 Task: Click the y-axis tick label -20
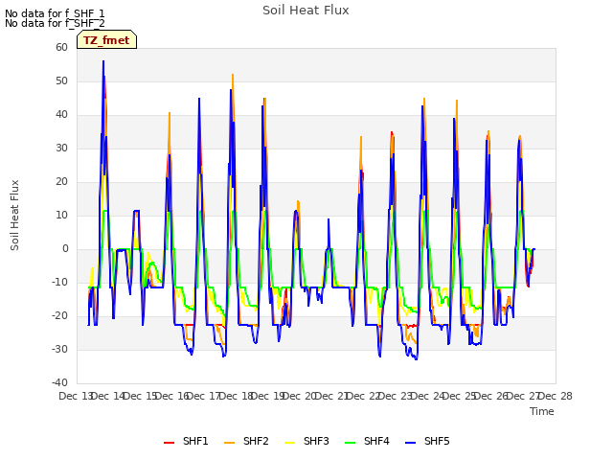pos(60,315)
